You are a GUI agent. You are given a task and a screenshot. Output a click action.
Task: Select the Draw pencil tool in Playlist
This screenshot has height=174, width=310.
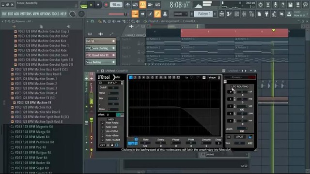point(100,21)
